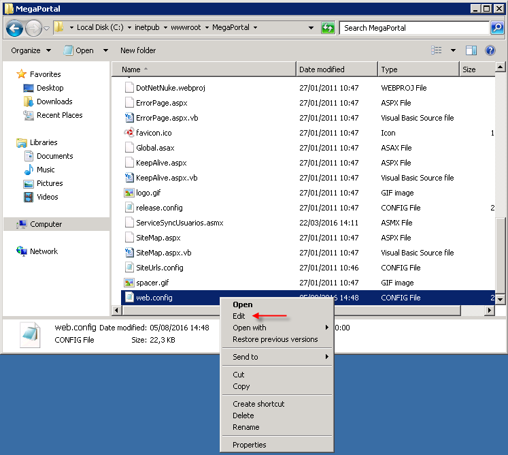Click the New folder button

tap(138, 50)
